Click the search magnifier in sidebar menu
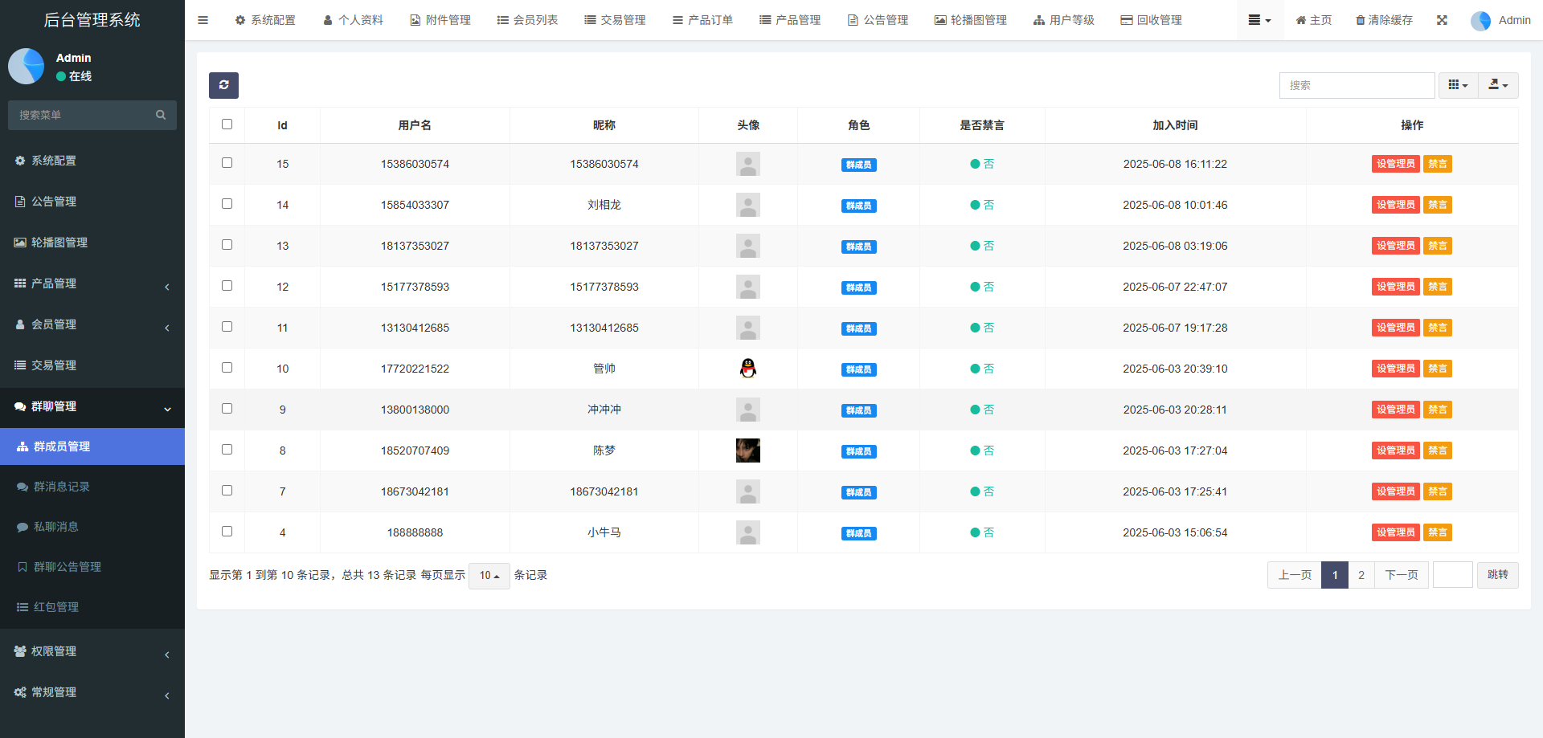This screenshot has height=738, width=1543. click(x=161, y=115)
